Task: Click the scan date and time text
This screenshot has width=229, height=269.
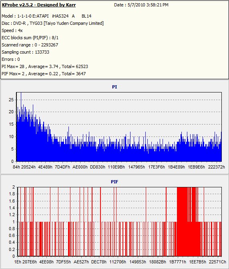Action: pyautogui.click(x=141, y=5)
